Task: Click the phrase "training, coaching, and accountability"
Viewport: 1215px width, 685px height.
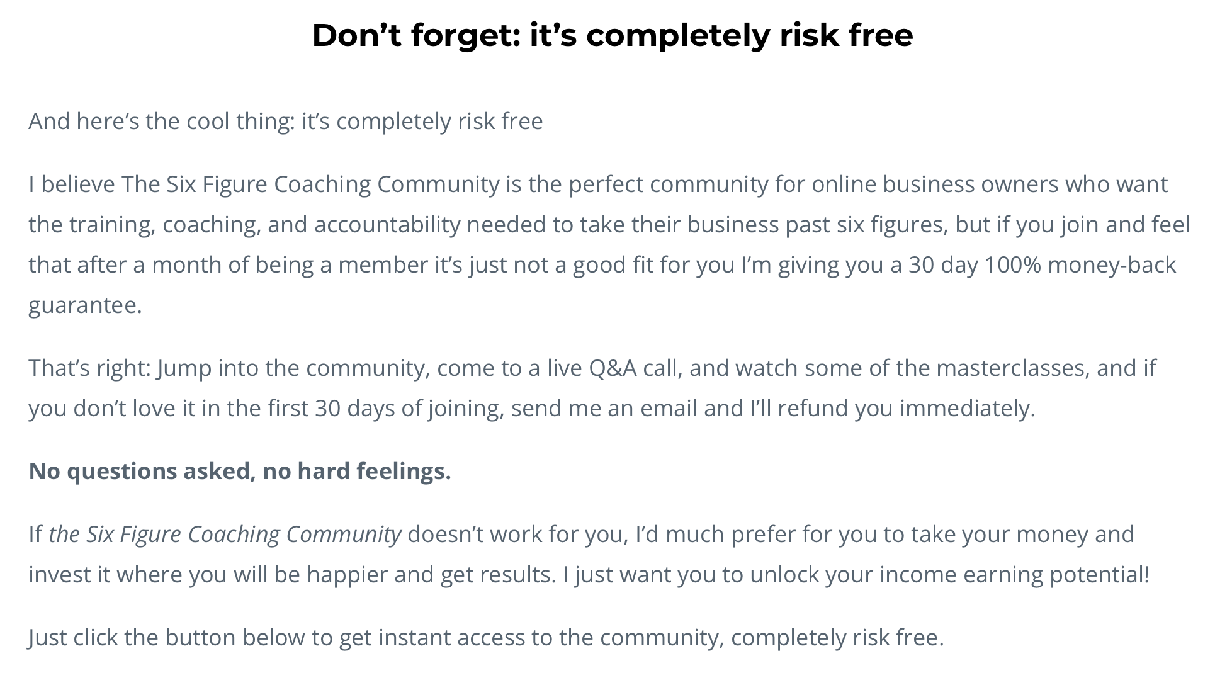Action: point(264,225)
